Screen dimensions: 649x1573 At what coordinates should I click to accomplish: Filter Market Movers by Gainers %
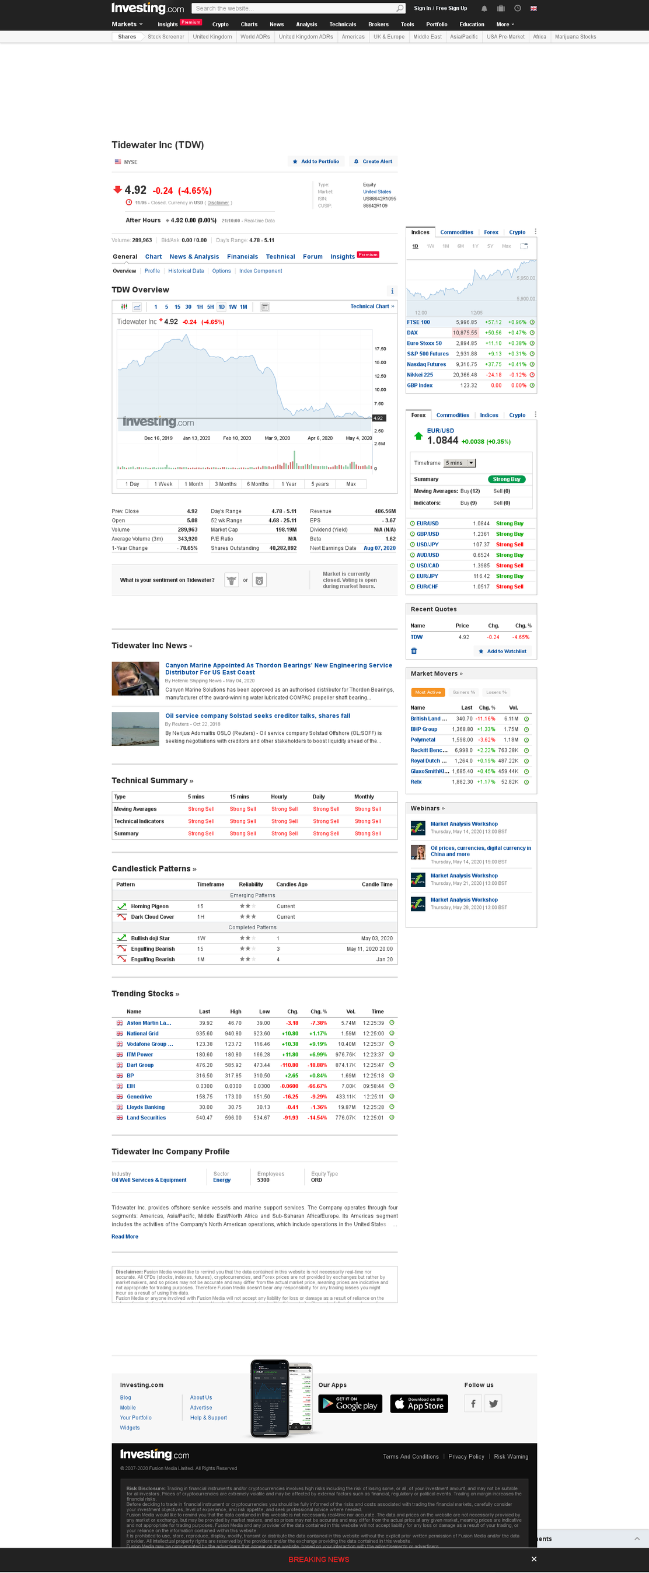coord(463,692)
